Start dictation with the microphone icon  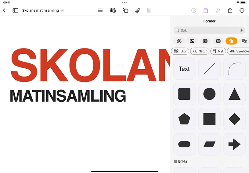[x=241, y=30]
